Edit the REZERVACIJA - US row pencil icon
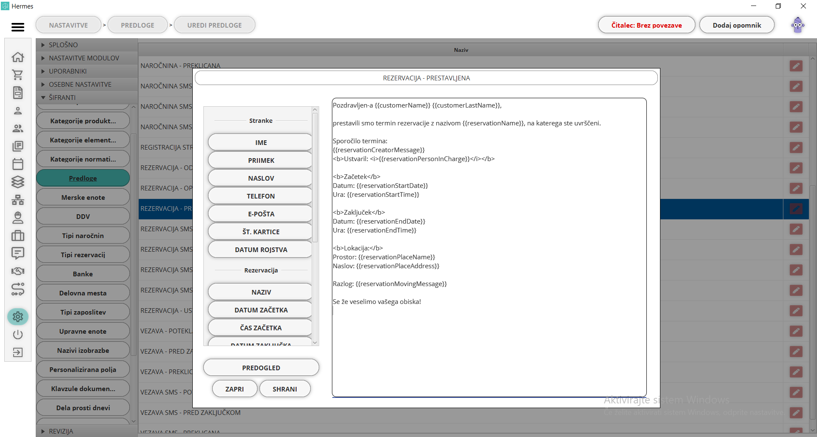 pyautogui.click(x=796, y=311)
